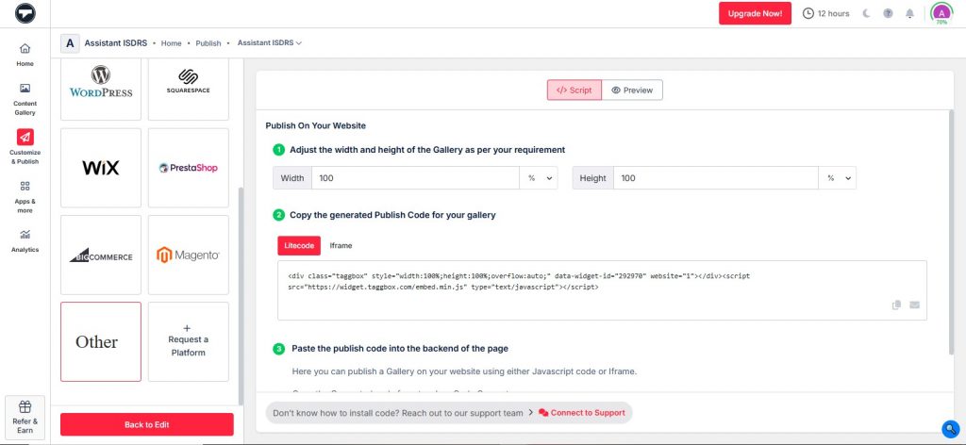This screenshot has width=966, height=445.
Task: Switch to the Preview tab
Action: pyautogui.click(x=632, y=90)
